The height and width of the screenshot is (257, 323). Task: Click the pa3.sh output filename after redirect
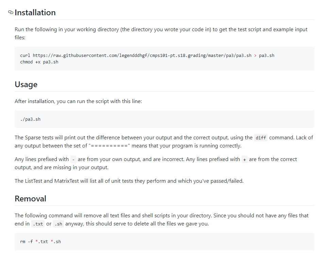point(267,56)
